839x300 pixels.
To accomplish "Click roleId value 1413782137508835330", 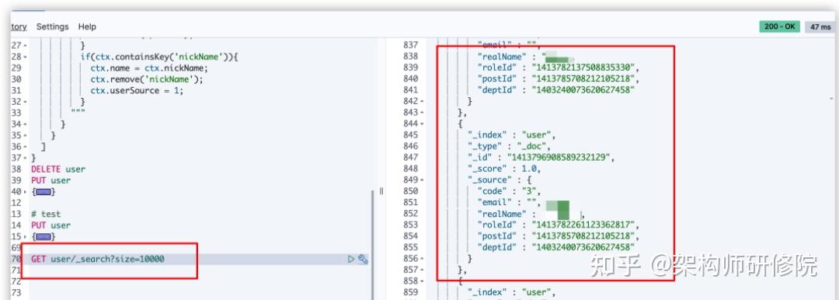I will coord(584,68).
